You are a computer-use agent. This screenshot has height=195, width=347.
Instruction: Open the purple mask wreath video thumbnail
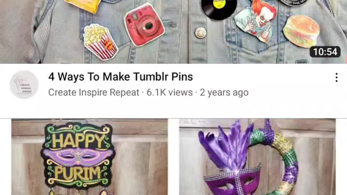257,157
